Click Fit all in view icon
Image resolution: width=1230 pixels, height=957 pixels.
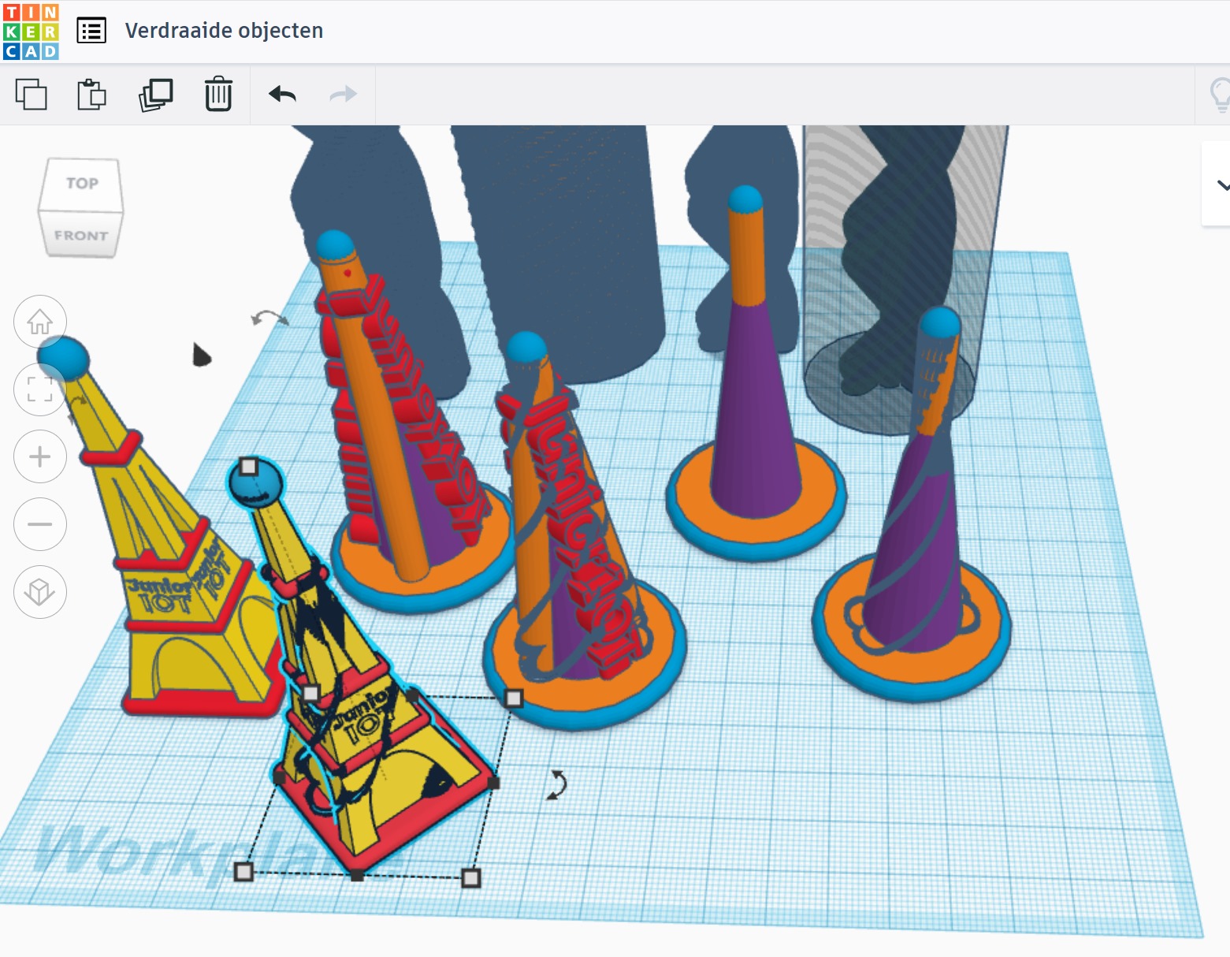click(x=40, y=388)
